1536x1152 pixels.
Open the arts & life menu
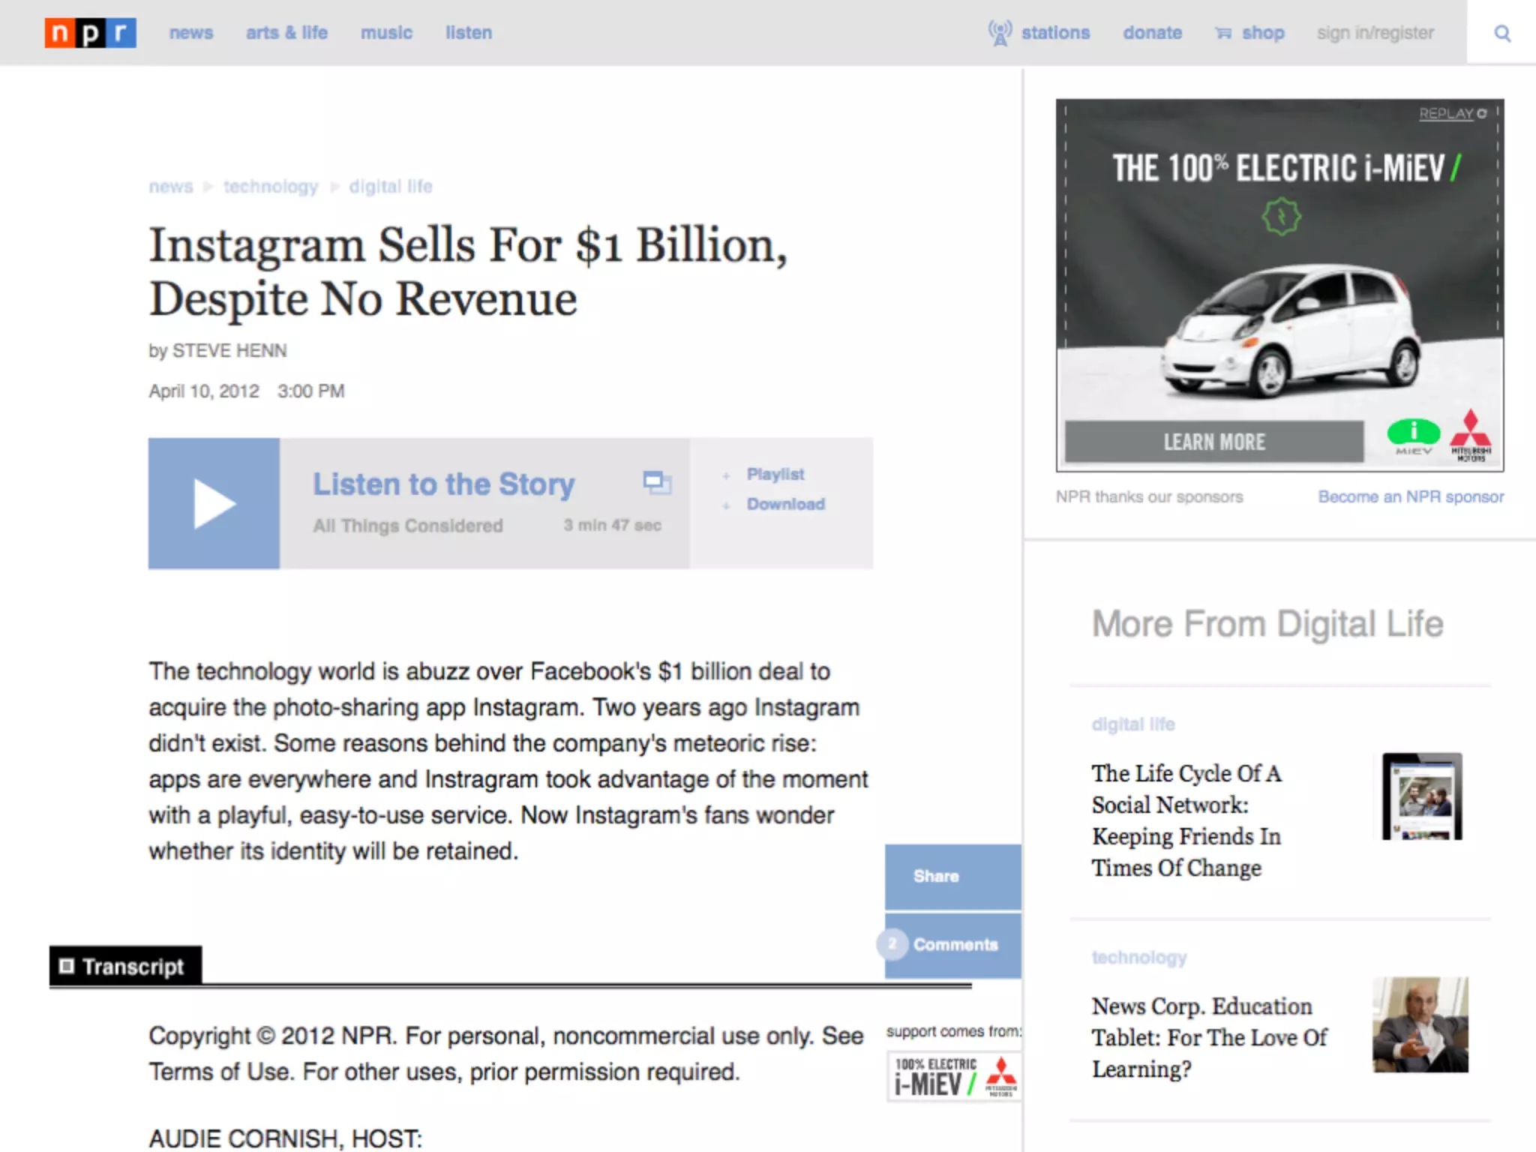click(286, 33)
